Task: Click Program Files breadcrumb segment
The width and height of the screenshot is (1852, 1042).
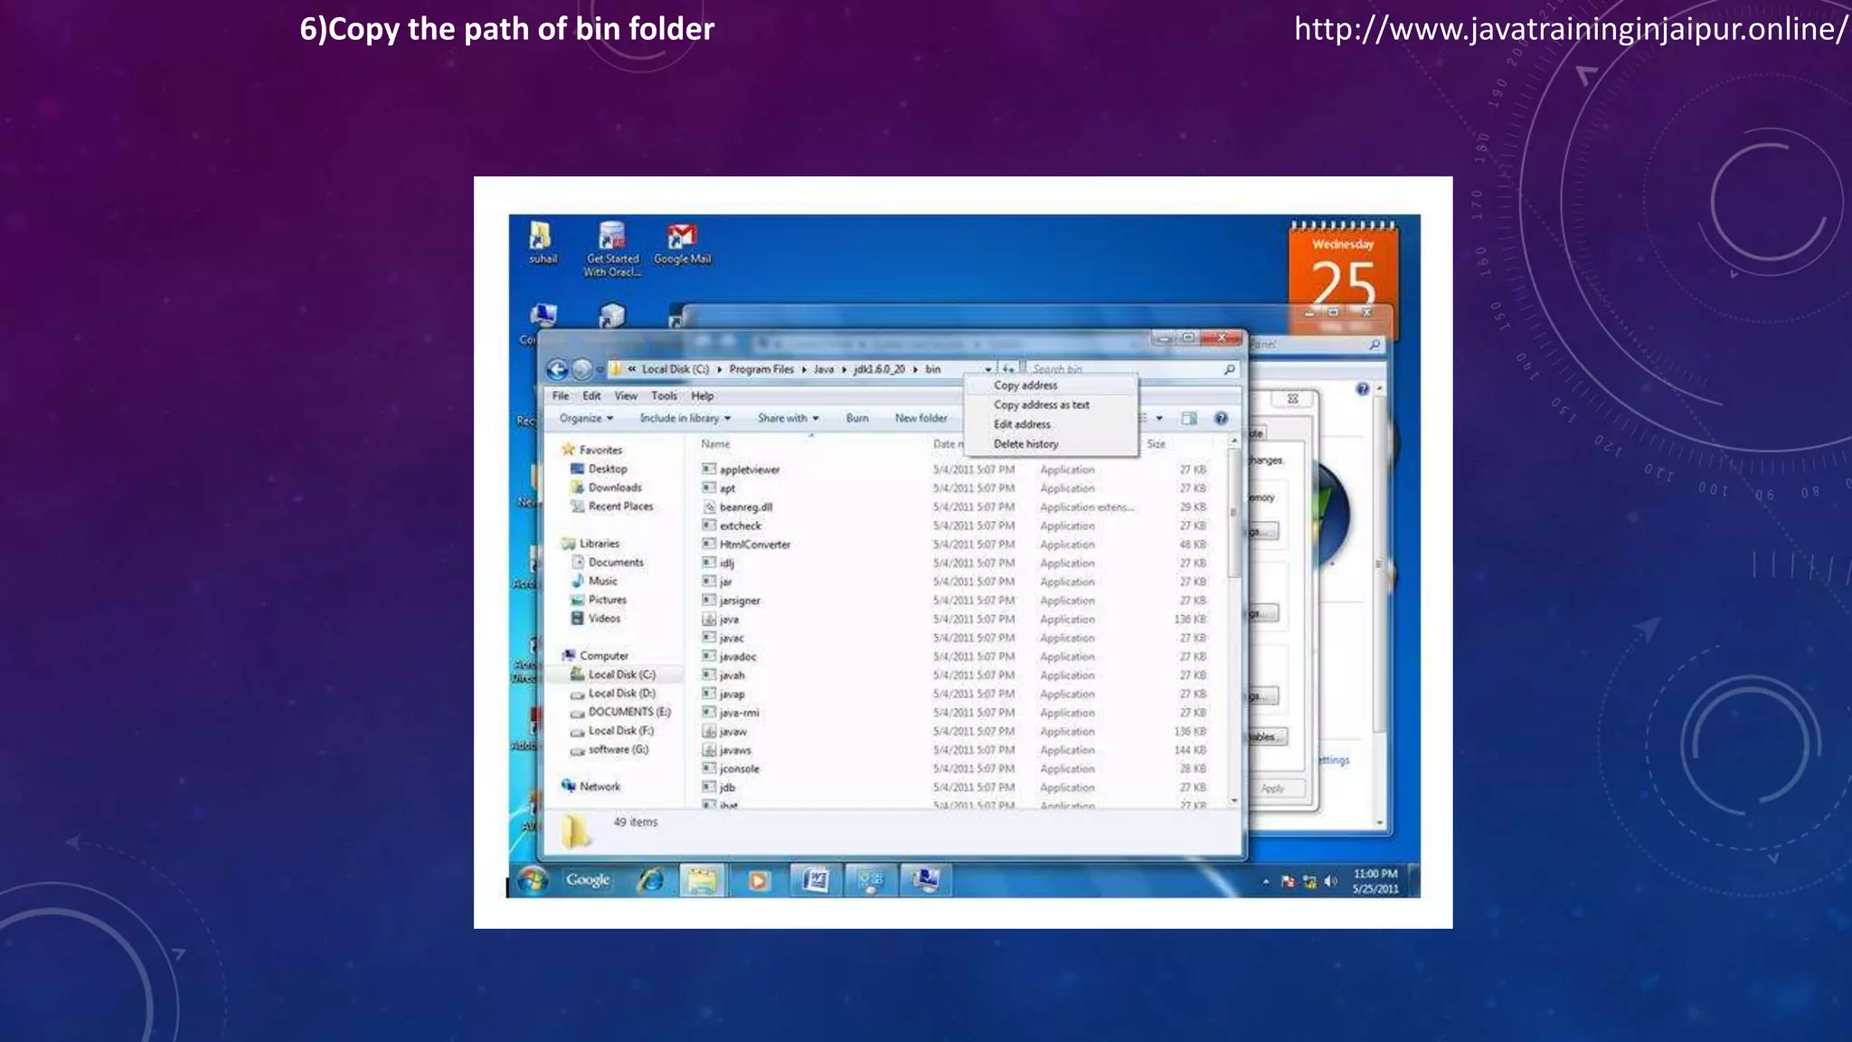Action: [x=761, y=369]
